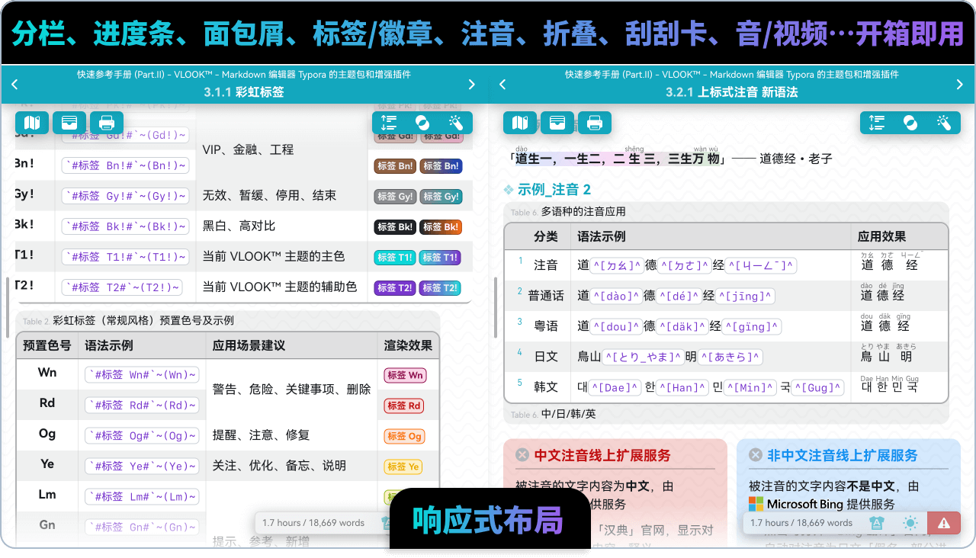976x558 pixels.
Task: Collapse 中文注音线上扩展服务 callout
Action: pos(522,455)
